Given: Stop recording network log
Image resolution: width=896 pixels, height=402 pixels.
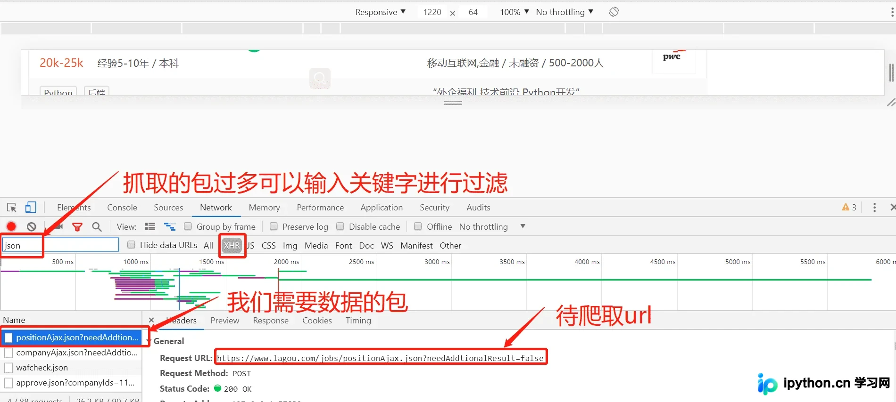Looking at the screenshot, I should tap(11, 226).
